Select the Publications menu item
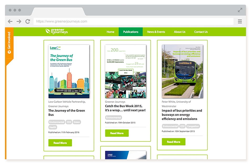The image size is (252, 164). (131, 32)
